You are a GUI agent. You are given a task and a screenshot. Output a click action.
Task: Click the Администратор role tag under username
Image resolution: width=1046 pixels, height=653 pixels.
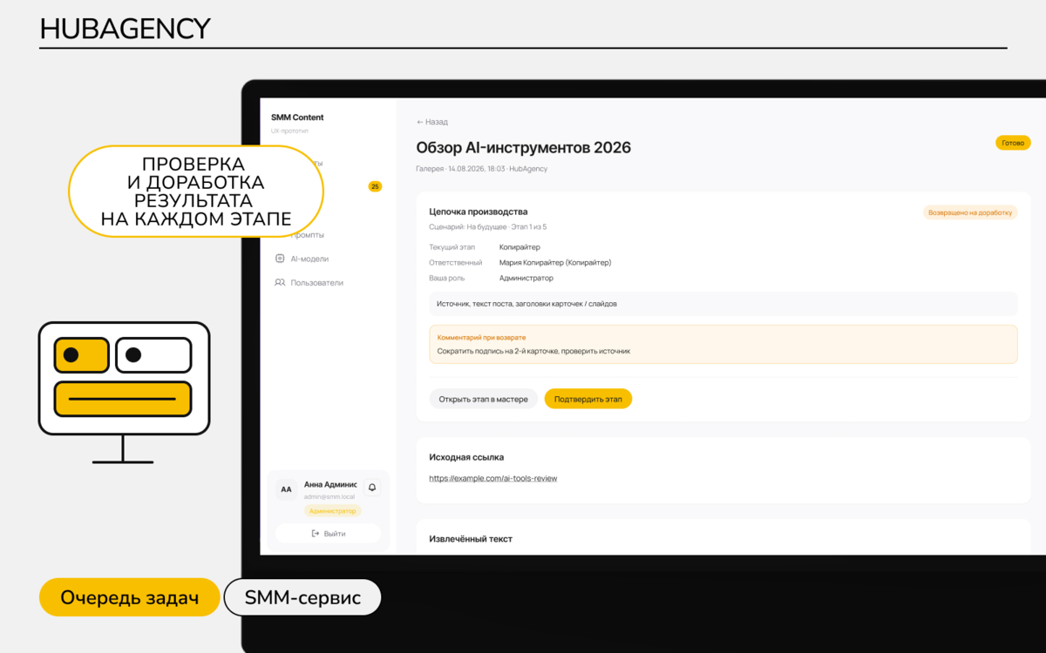click(332, 511)
